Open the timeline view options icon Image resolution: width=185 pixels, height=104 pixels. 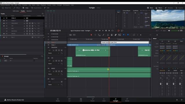pyautogui.click(x=71, y=35)
